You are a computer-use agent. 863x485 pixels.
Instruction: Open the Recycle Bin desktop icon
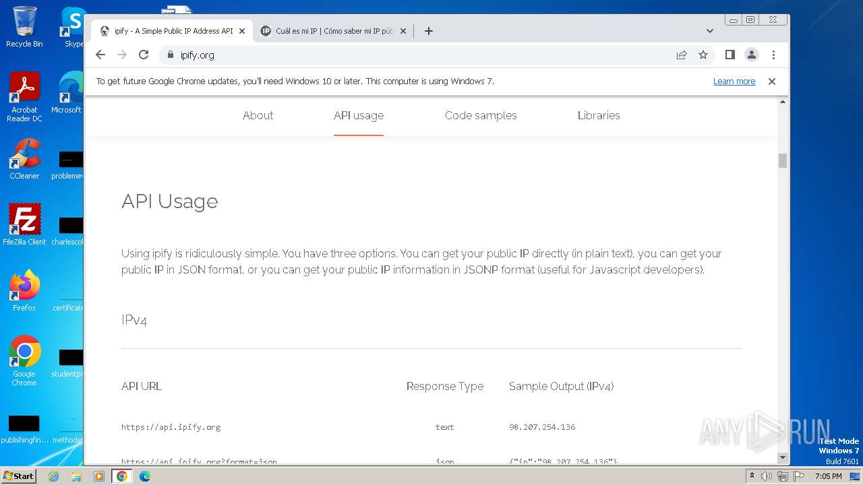tap(24, 27)
